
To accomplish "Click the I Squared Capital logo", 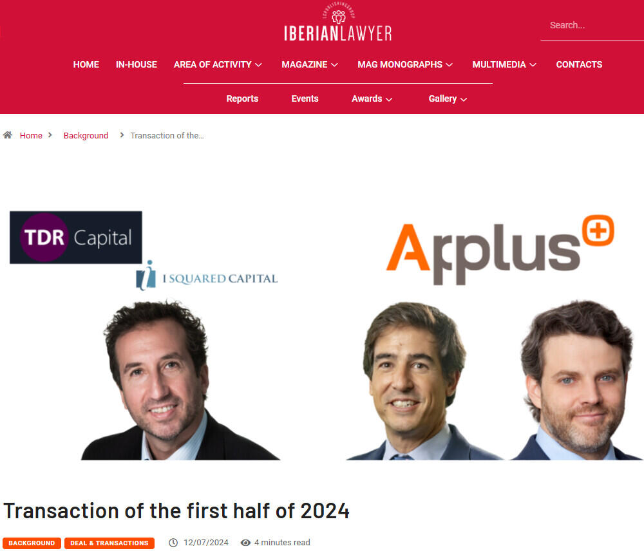I will [x=207, y=276].
